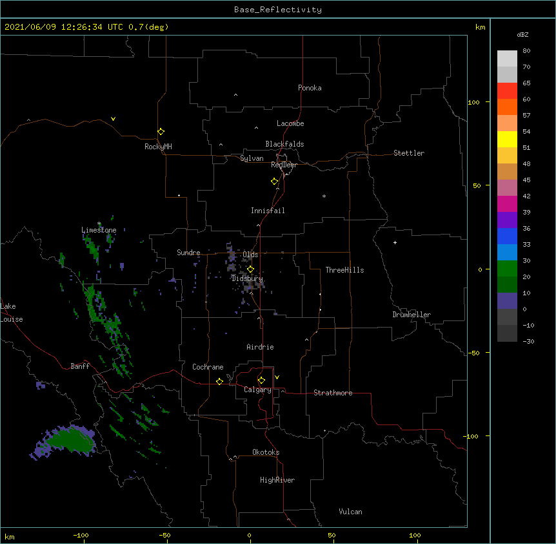This screenshot has width=556, height=544.
Task: Pick the bright yellow 51-54 dBZ swatch
Action: point(507,139)
